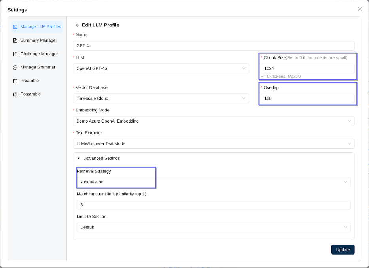Image resolution: width=369 pixels, height=268 pixels.
Task: Click the Challenge Manager document icon
Action: pyautogui.click(x=15, y=54)
